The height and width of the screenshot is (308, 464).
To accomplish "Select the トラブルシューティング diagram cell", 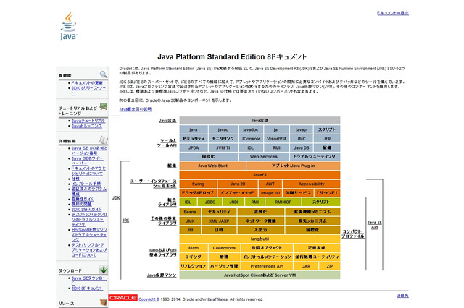I will tap(315, 157).
